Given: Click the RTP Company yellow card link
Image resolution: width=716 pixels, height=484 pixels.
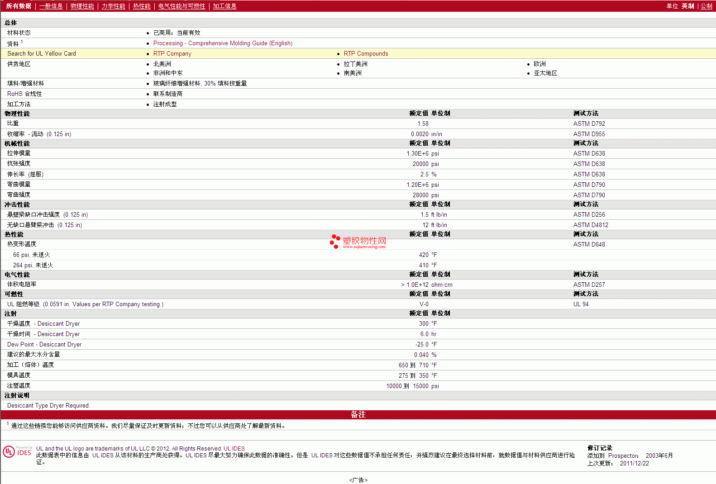Looking at the screenshot, I should [172, 53].
